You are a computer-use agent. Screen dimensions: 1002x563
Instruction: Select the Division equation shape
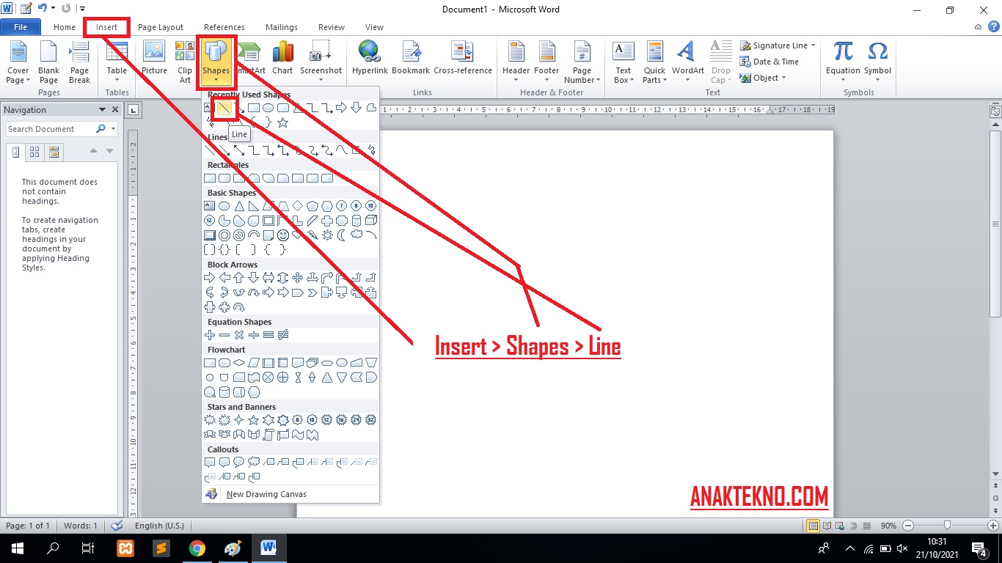coord(254,335)
